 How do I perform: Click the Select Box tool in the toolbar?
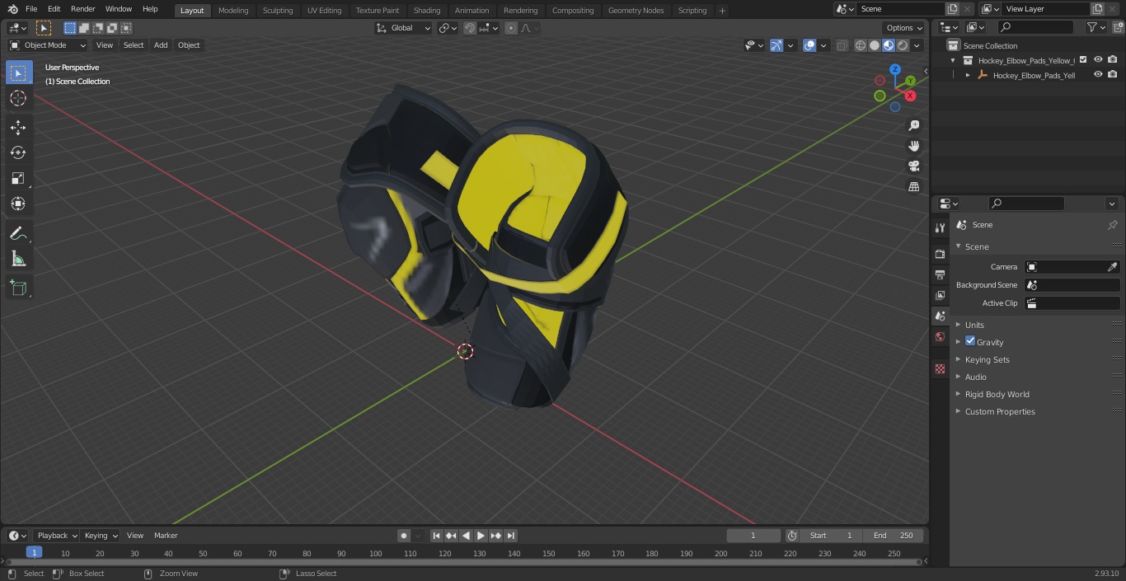pyautogui.click(x=18, y=73)
